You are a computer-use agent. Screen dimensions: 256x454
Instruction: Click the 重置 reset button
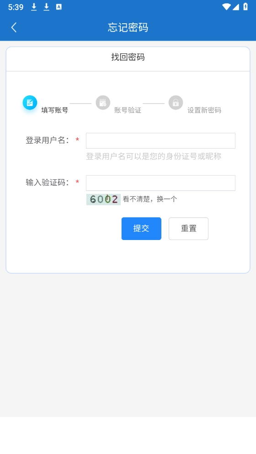(x=189, y=229)
